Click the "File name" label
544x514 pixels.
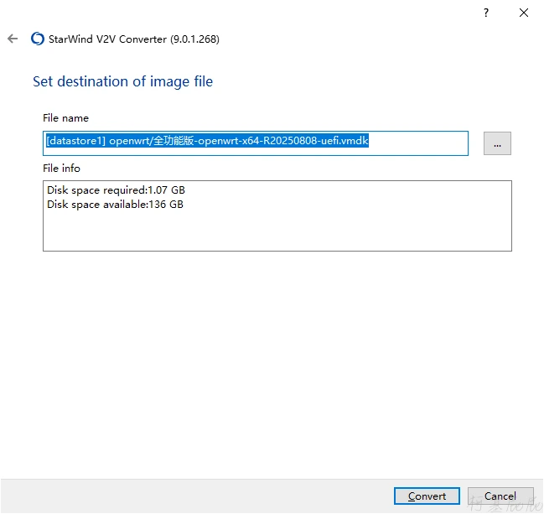pos(65,118)
